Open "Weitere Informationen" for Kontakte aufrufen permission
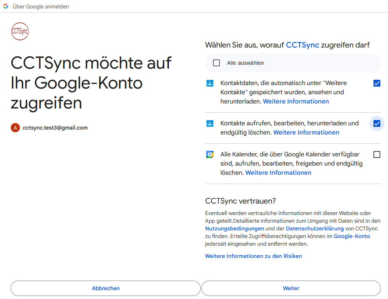Viewport: 388px width, 299px height. 306,133
